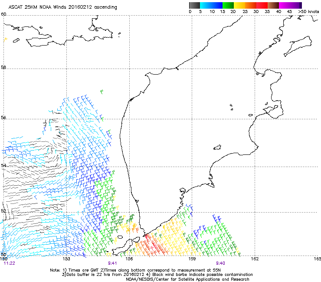Click the latitude label "54"

[3, 165]
